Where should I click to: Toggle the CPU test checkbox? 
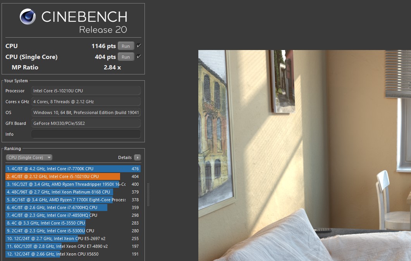click(x=139, y=46)
